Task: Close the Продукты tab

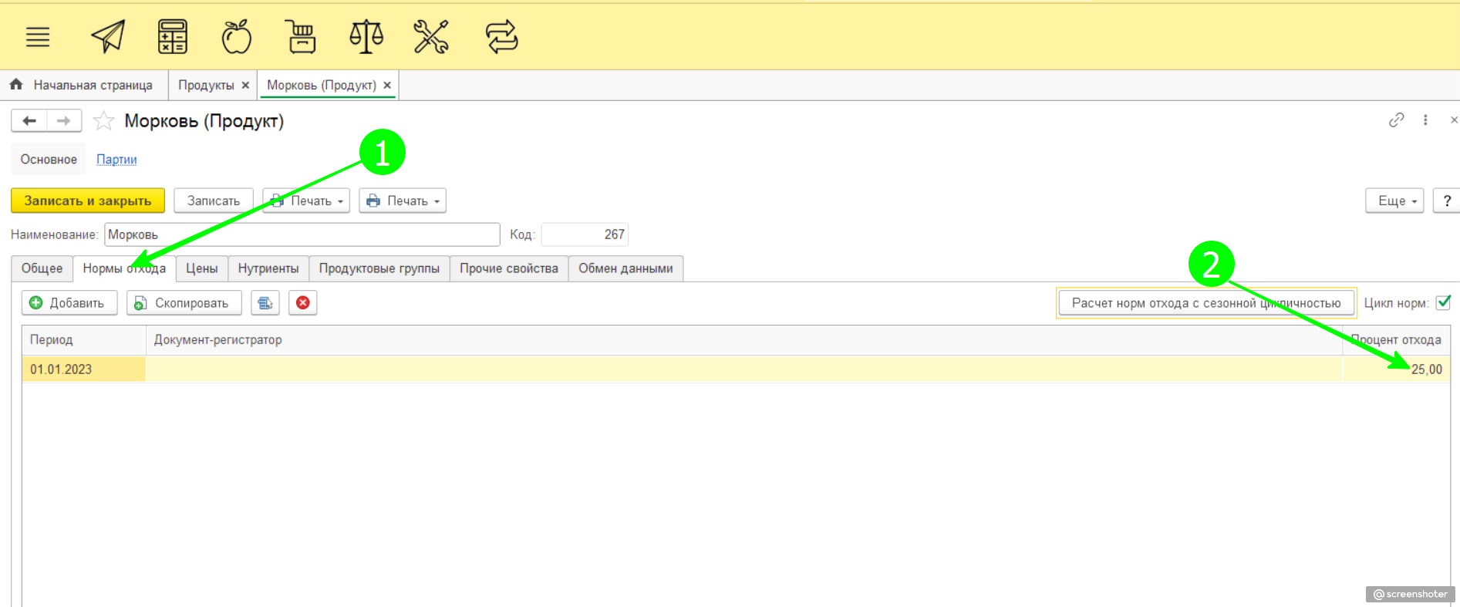Action: (x=245, y=86)
